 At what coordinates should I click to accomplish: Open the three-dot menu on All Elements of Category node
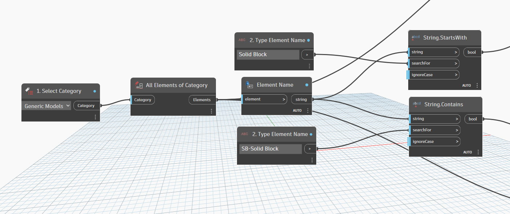(x=211, y=111)
